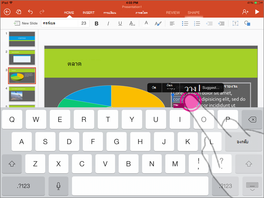Open the share with people icon

pyautogui.click(x=245, y=12)
